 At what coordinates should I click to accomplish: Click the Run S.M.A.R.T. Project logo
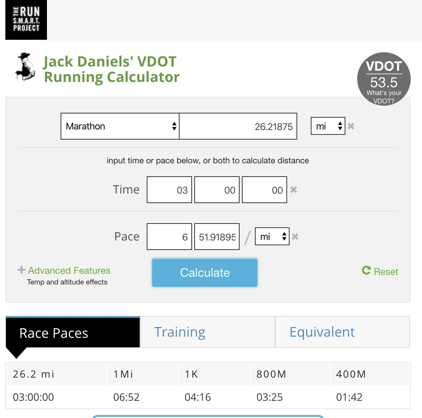[x=26, y=20]
